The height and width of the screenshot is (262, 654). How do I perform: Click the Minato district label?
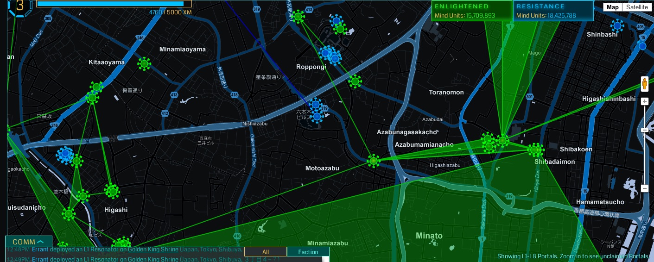pos(429,236)
